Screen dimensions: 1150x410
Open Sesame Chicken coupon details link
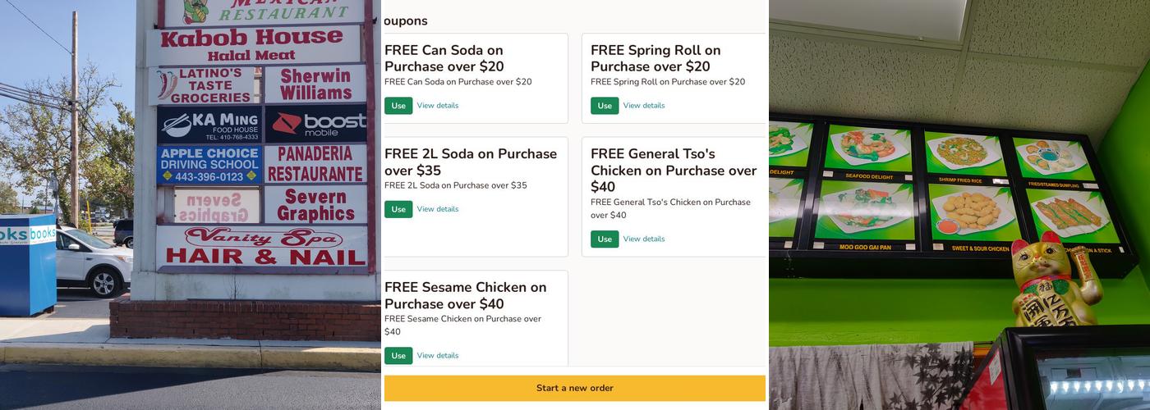(438, 356)
